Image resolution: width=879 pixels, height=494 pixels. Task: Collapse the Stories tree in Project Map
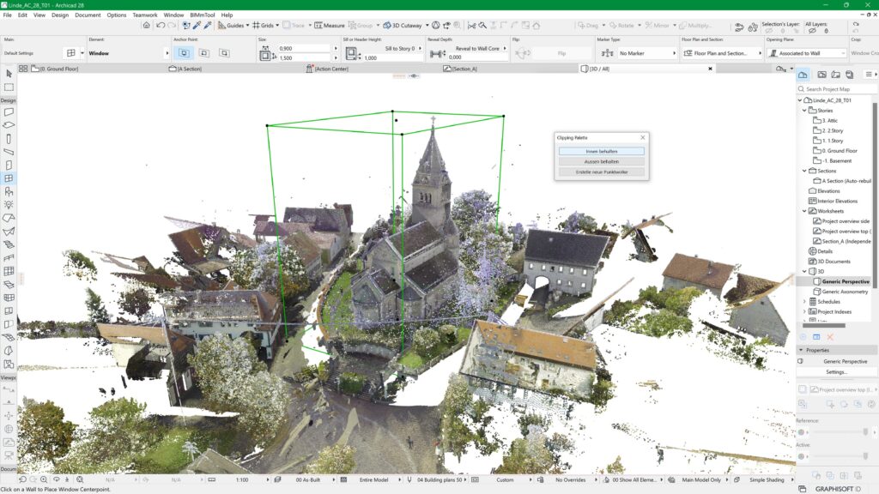point(805,110)
